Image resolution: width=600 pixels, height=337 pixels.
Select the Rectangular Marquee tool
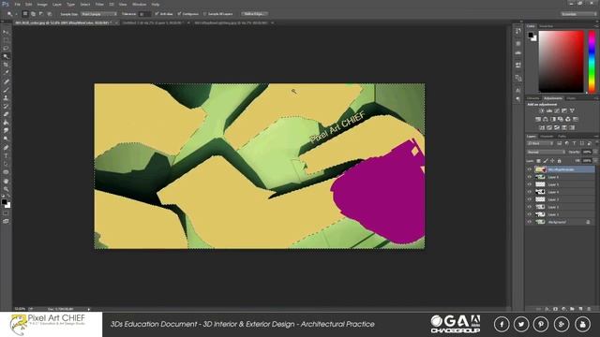click(x=6, y=40)
